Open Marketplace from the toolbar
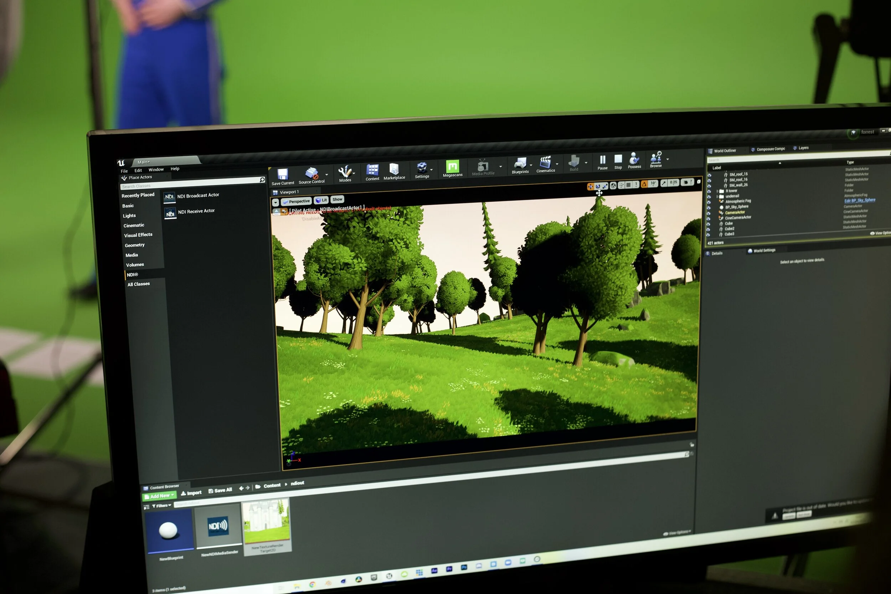The image size is (891, 594). tap(394, 170)
